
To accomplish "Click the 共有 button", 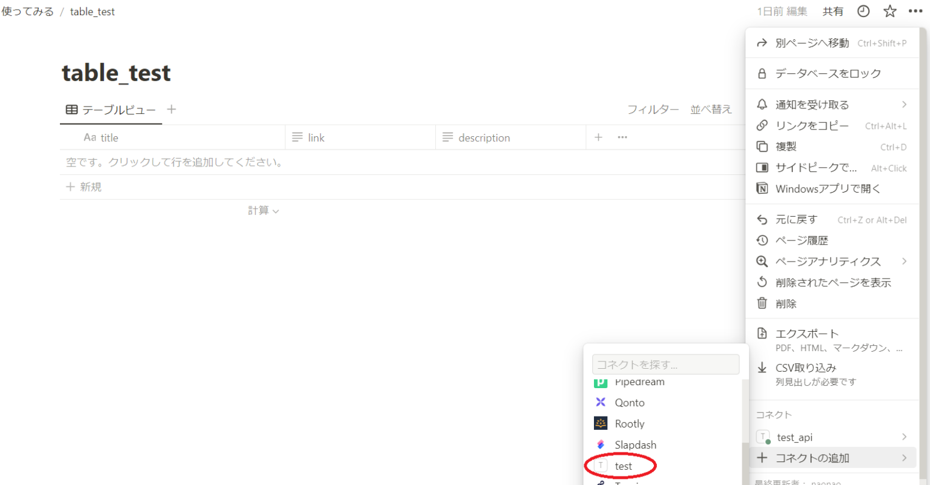I will click(x=833, y=11).
